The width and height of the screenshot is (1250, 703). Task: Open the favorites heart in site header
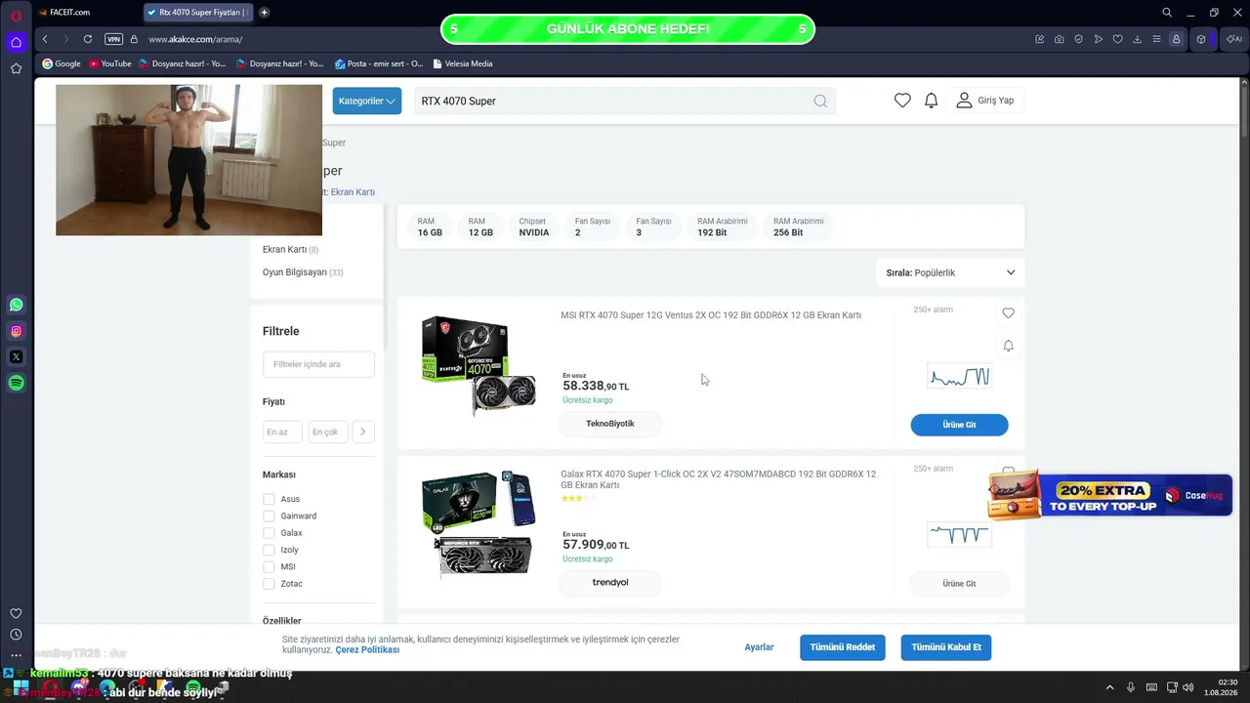point(902,101)
